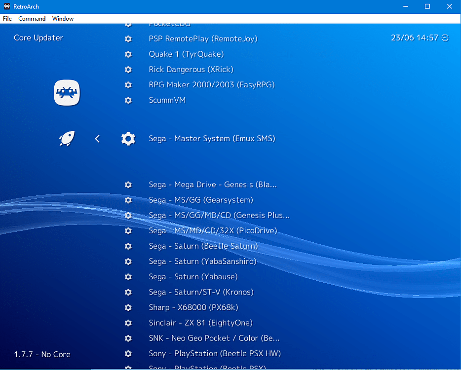Select Sega - Saturn (Beetle Saturn)
The image size is (461, 370).
click(203, 246)
